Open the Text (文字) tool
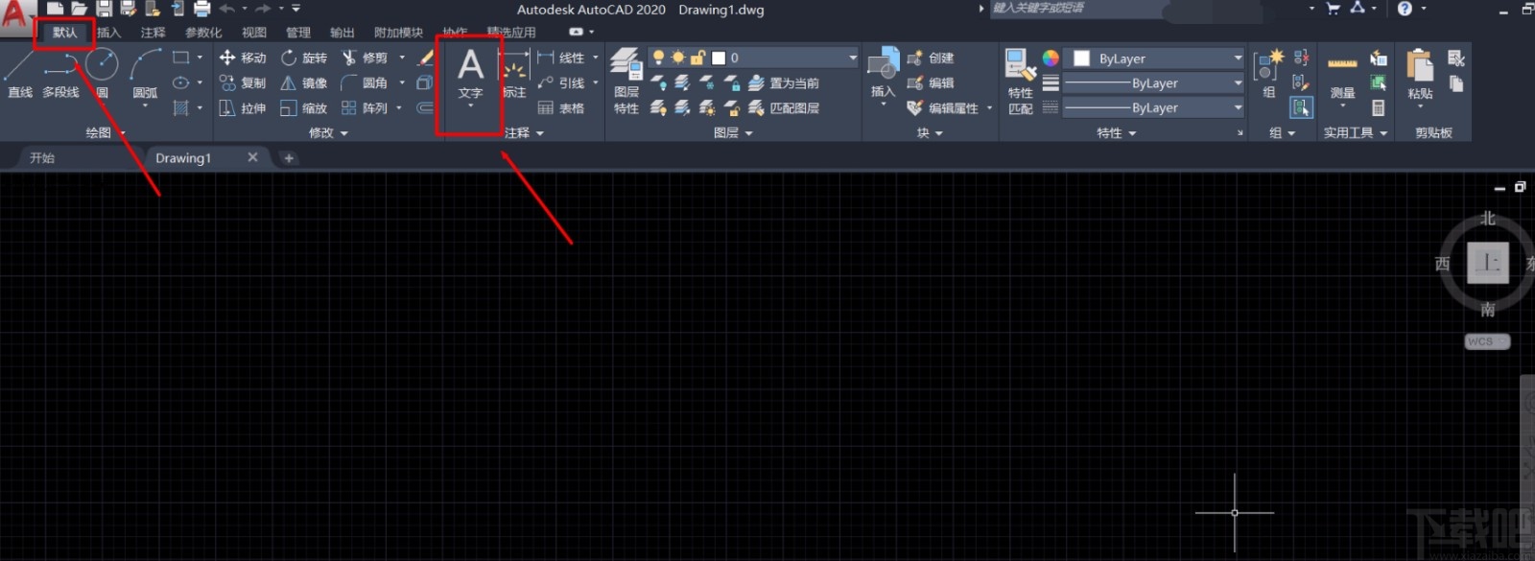The width and height of the screenshot is (1535, 561). click(x=470, y=75)
